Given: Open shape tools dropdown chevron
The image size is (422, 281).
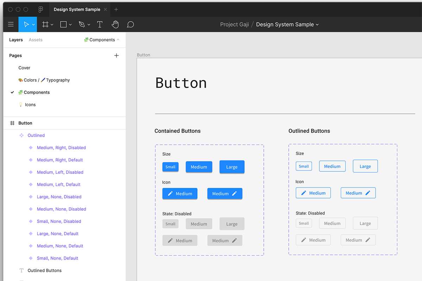Looking at the screenshot, I should 70,25.
